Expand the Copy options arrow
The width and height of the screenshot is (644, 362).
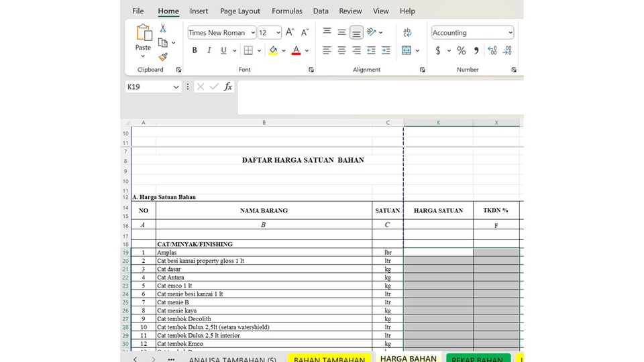click(174, 43)
